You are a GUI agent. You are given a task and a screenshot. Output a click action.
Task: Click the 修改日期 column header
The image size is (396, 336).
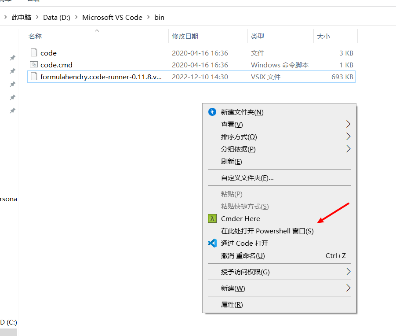tap(185, 36)
